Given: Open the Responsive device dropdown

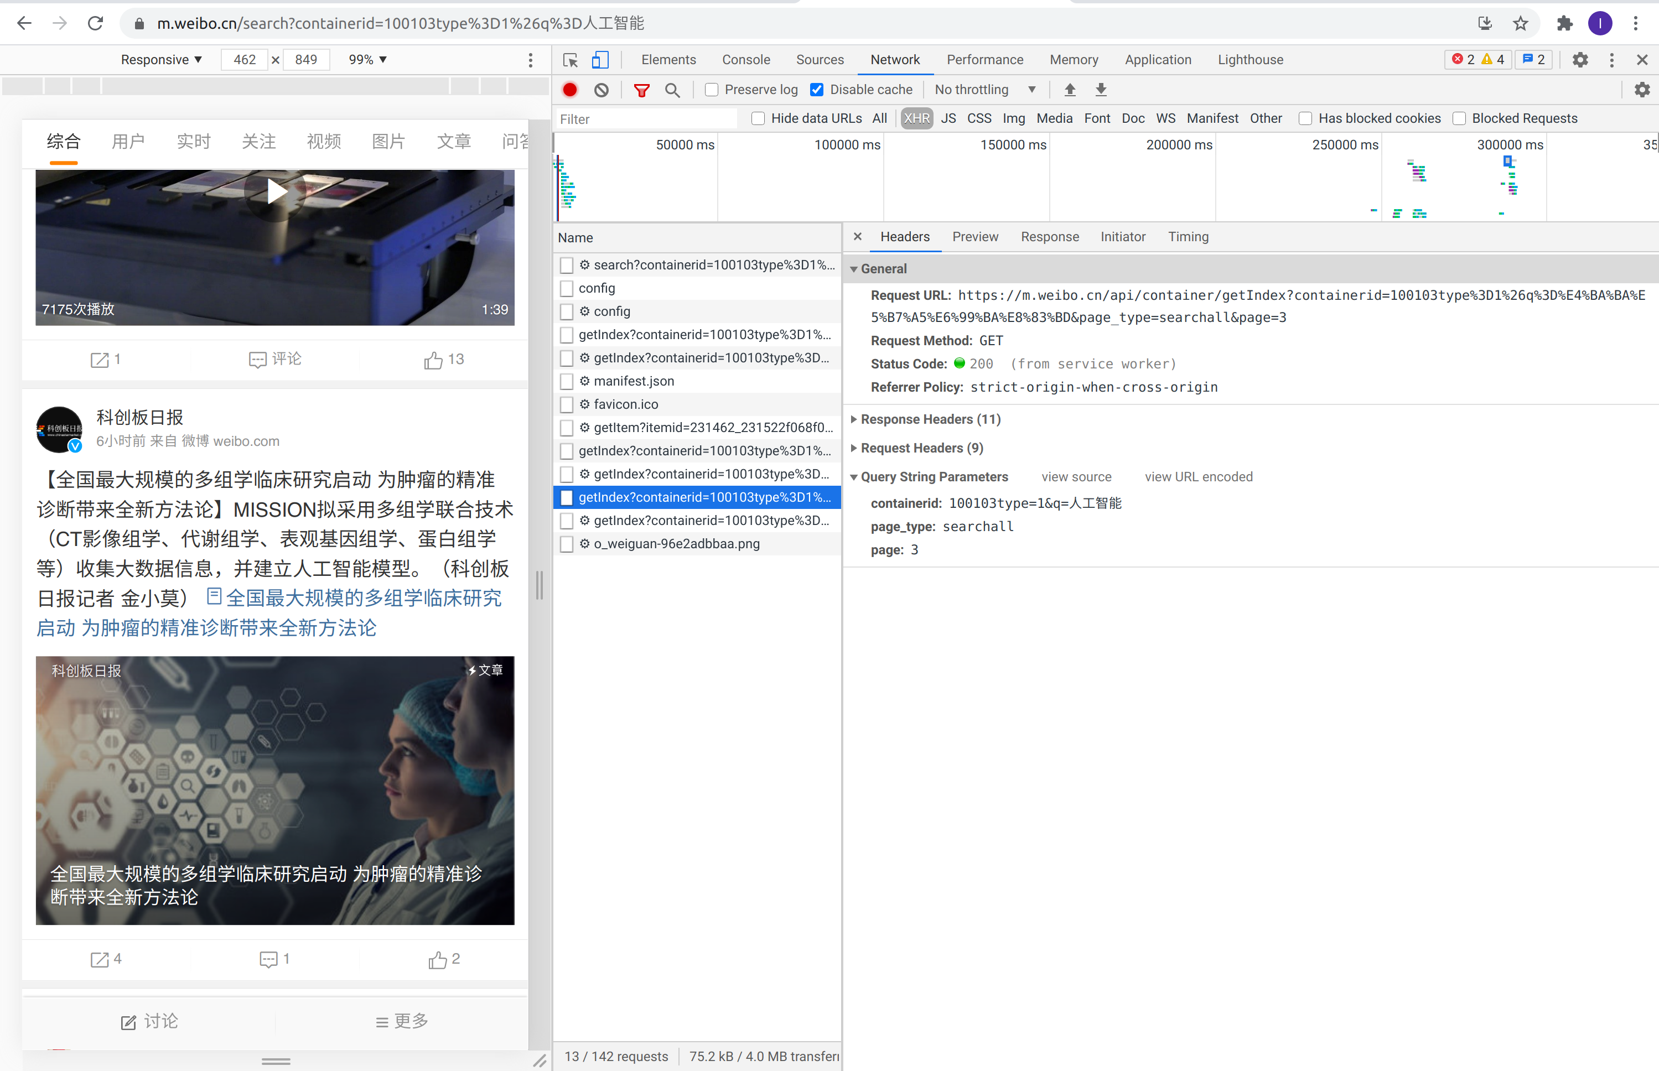Looking at the screenshot, I should [x=162, y=60].
